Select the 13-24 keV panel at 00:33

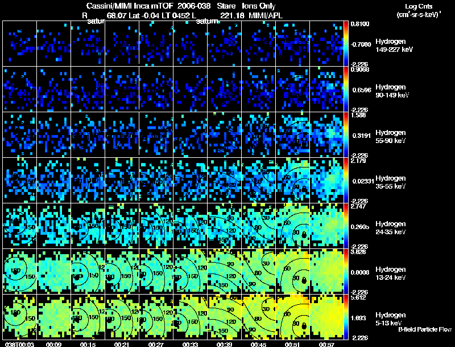coord(191,271)
